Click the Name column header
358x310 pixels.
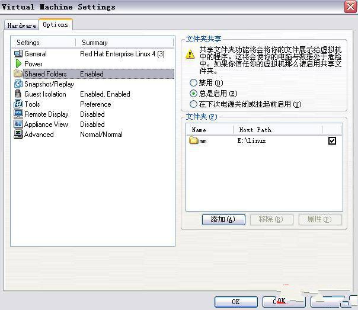tap(210, 130)
